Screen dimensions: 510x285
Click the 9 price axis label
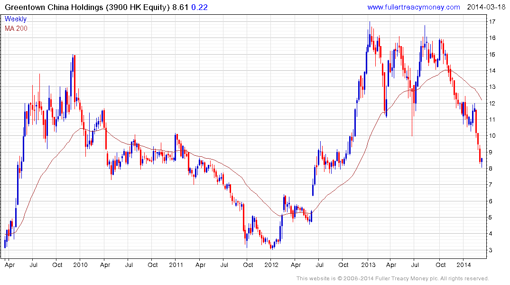click(491, 152)
